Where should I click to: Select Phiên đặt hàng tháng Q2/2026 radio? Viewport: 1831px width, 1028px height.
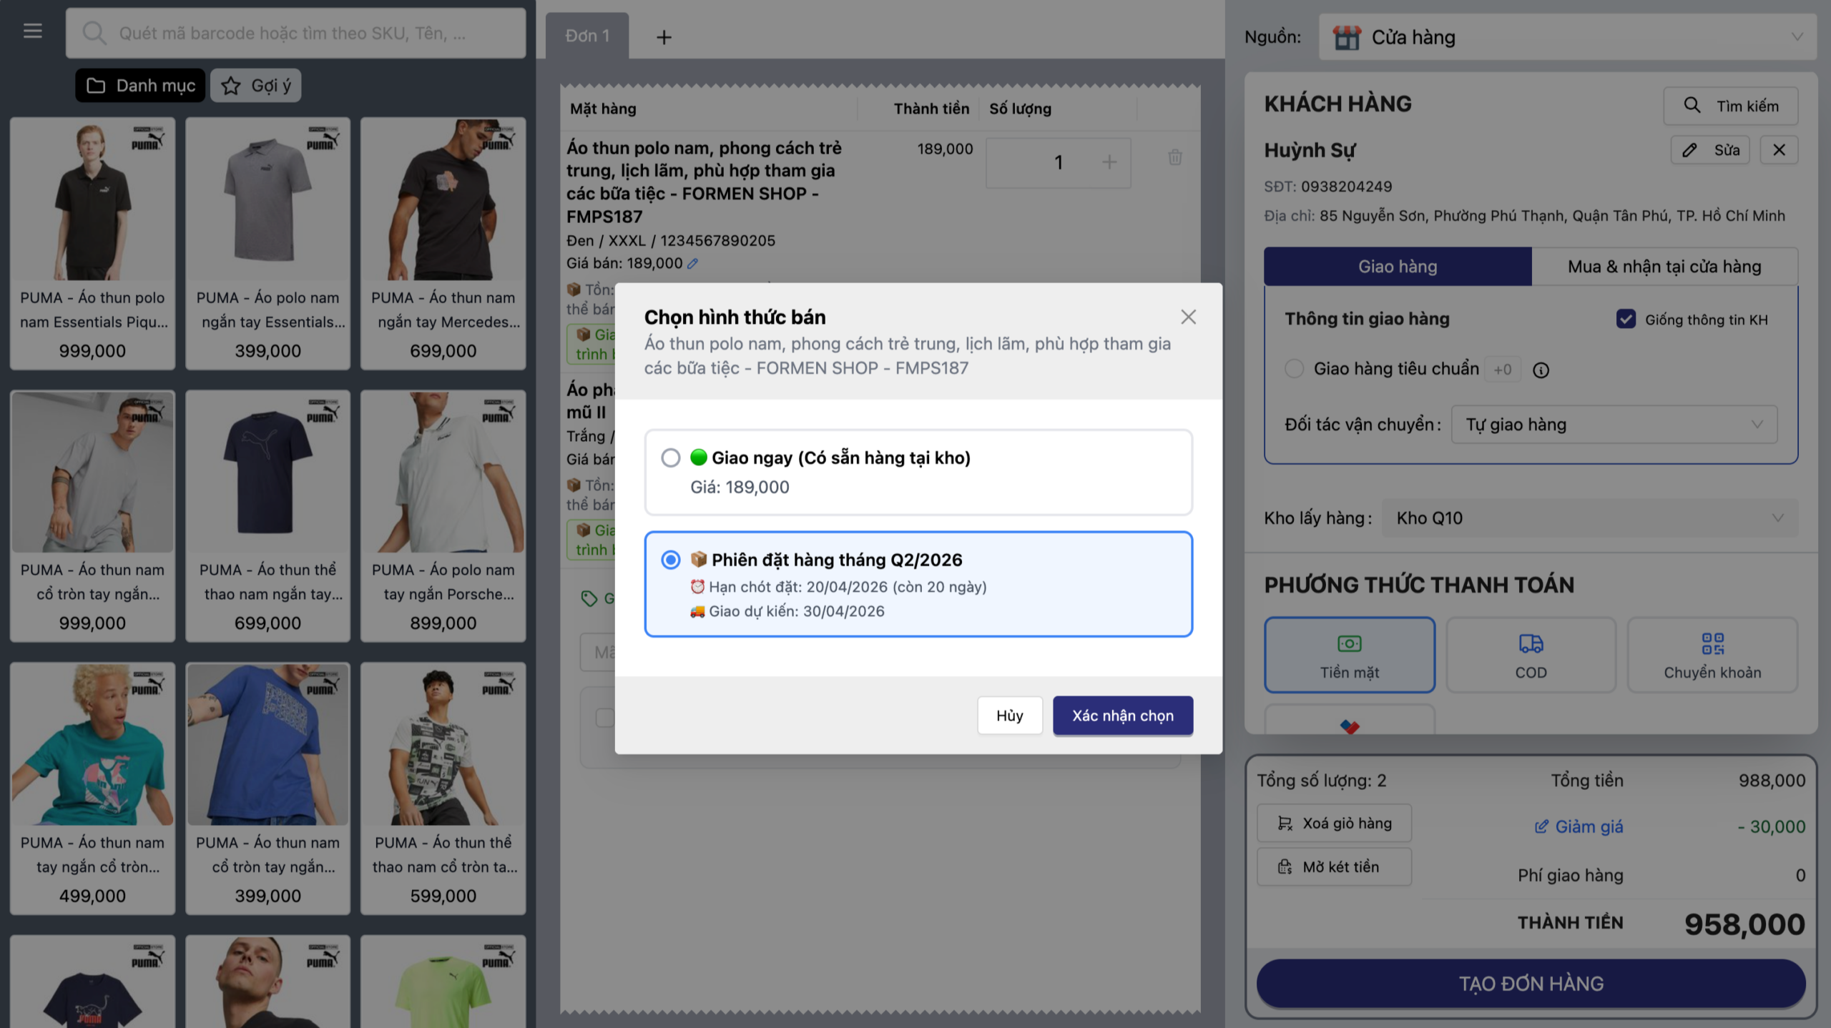coord(670,560)
